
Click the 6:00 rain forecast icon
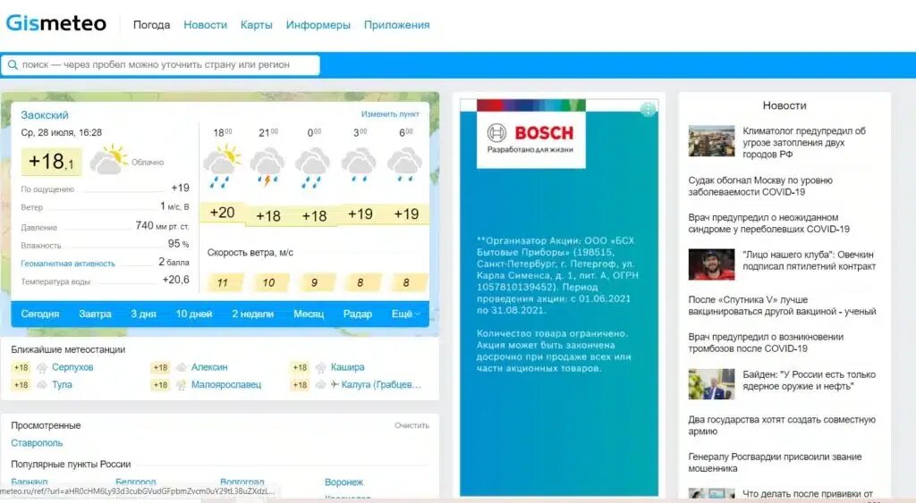click(x=405, y=164)
